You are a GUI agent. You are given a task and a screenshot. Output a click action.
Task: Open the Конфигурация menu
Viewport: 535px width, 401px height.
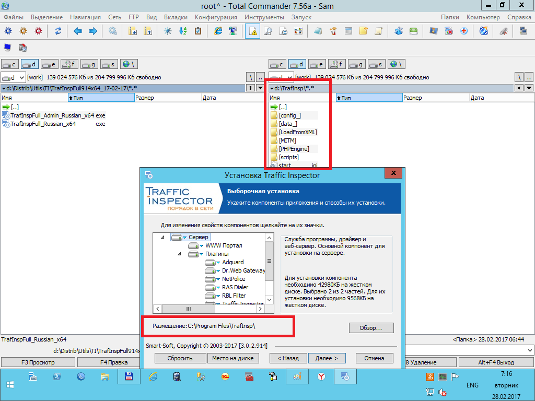216,17
